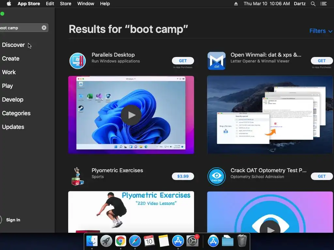Click the Optometry School Admission subtitle
This screenshot has height=250, width=334.
[257, 177]
